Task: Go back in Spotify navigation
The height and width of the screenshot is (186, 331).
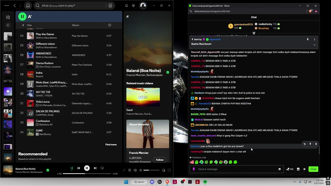Action: tap(15, 5)
